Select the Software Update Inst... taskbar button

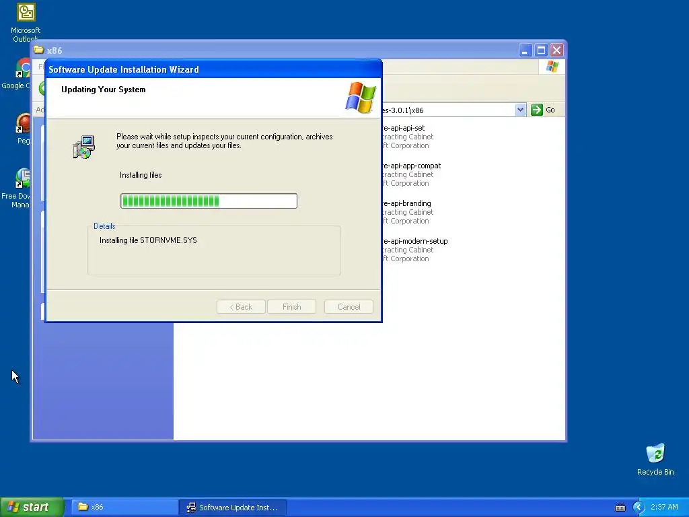[x=233, y=507]
